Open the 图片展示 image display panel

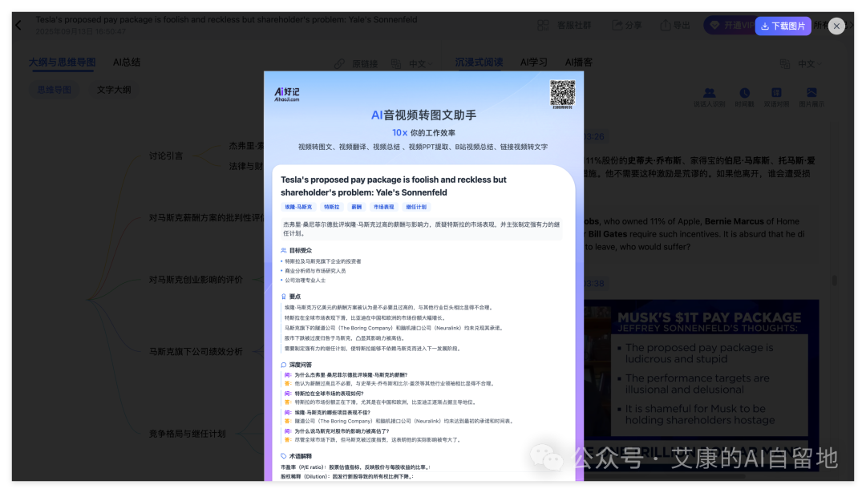[x=811, y=92]
